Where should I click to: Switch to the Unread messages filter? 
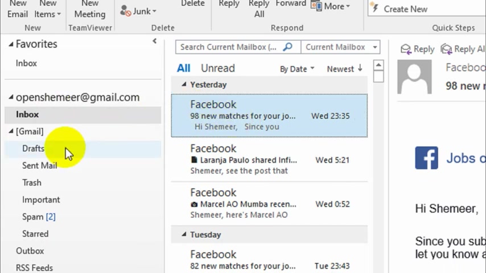[218, 68]
